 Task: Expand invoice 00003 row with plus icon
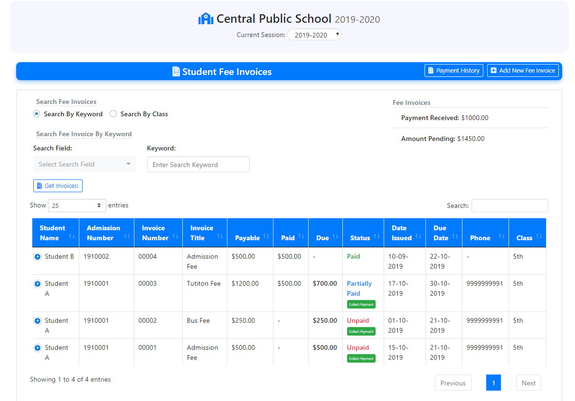(38, 284)
